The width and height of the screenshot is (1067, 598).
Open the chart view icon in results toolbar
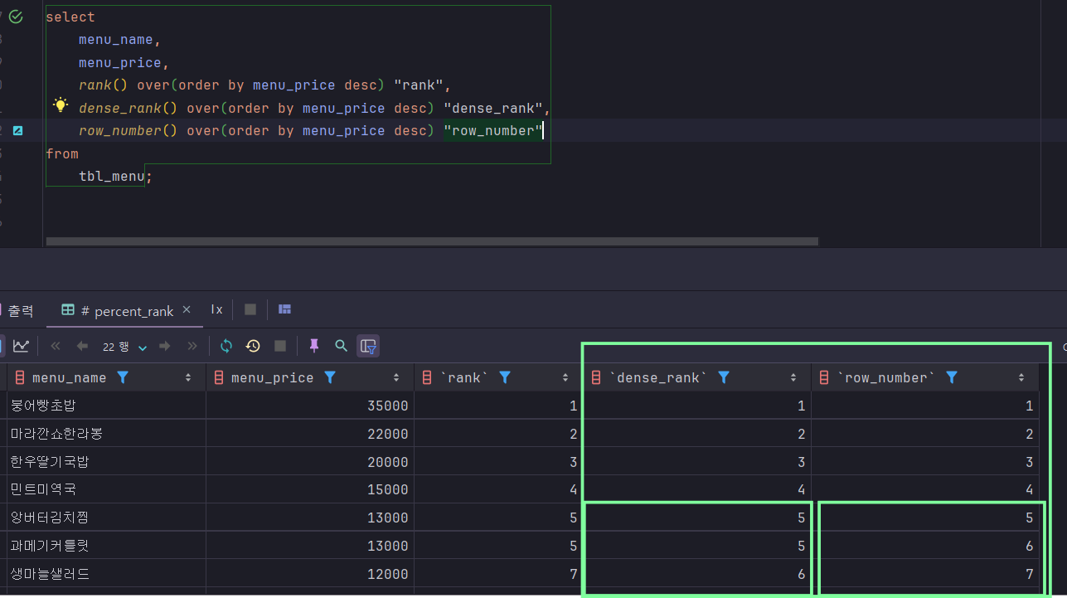coord(21,346)
